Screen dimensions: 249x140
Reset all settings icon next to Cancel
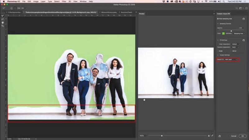[220, 136]
